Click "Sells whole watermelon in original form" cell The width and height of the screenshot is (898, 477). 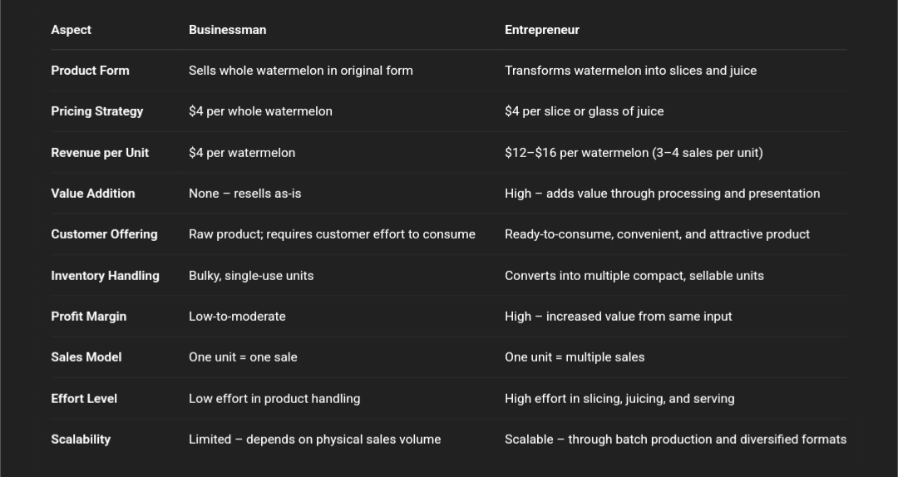300,71
